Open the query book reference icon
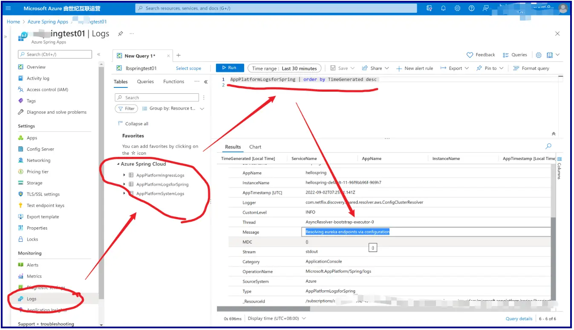The image size is (574, 330). click(550, 55)
